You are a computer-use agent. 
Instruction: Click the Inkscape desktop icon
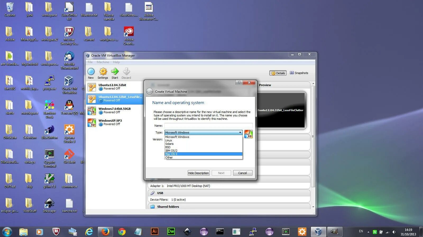click(x=49, y=205)
